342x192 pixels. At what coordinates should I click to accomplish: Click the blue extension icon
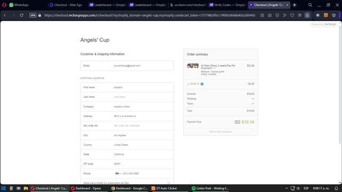(x=318, y=15)
